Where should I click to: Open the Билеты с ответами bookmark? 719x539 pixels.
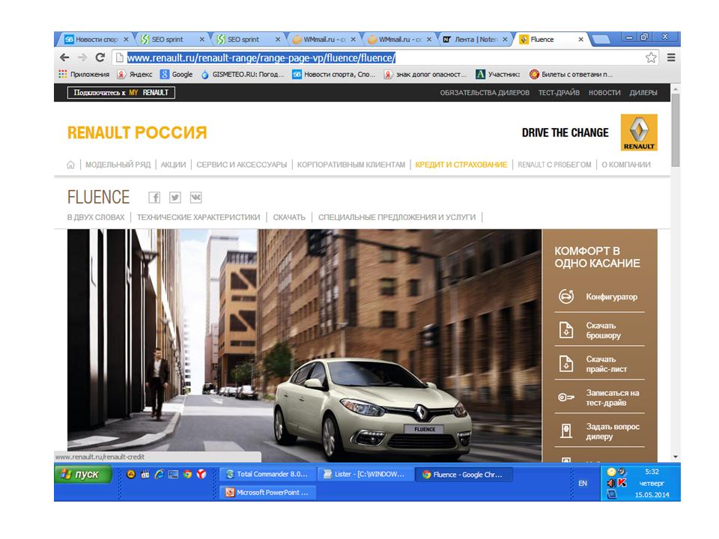pyautogui.click(x=571, y=74)
